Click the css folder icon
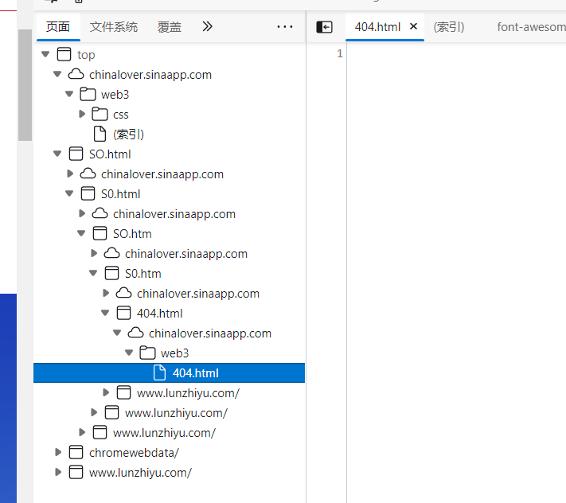This screenshot has width=566, height=503. (100, 115)
